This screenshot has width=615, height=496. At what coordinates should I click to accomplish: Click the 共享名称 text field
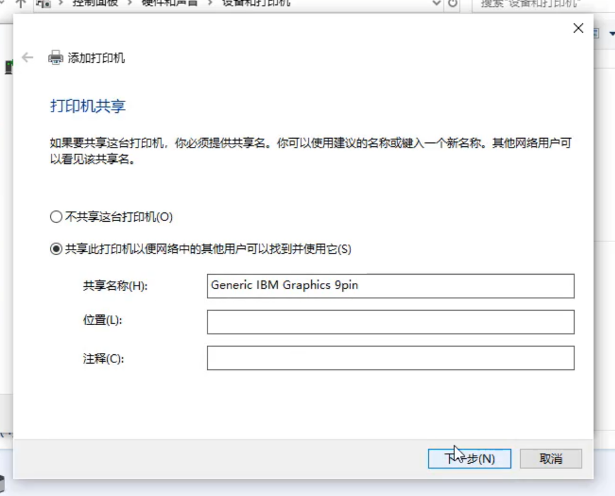(x=390, y=285)
